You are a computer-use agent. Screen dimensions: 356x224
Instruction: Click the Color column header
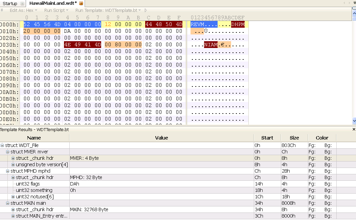tap(322, 138)
